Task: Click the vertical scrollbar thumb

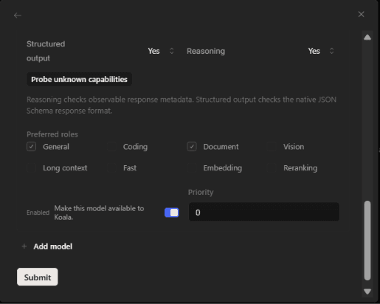Action: pyautogui.click(x=367, y=241)
